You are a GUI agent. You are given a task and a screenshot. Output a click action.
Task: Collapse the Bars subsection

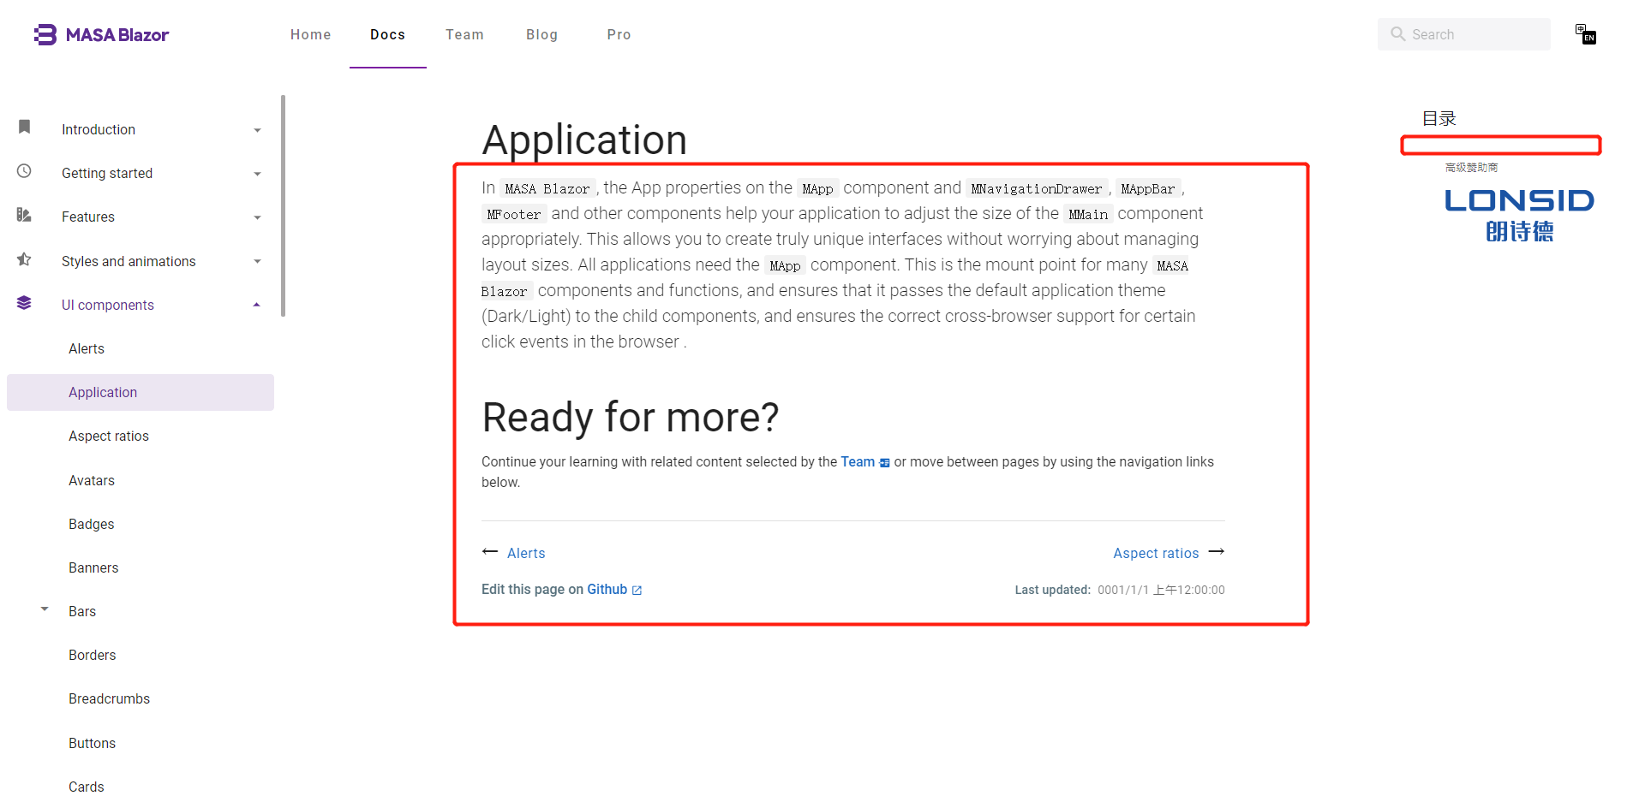[45, 609]
